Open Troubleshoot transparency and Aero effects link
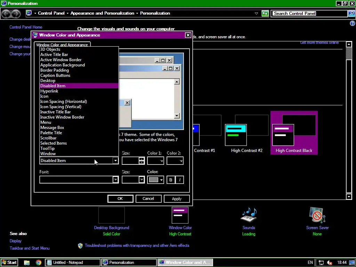The width and height of the screenshot is (356, 267). [x=137, y=245]
